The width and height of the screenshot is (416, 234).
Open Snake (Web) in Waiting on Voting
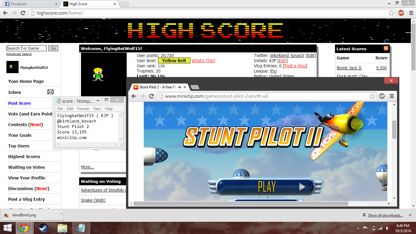pyautogui.click(x=93, y=200)
